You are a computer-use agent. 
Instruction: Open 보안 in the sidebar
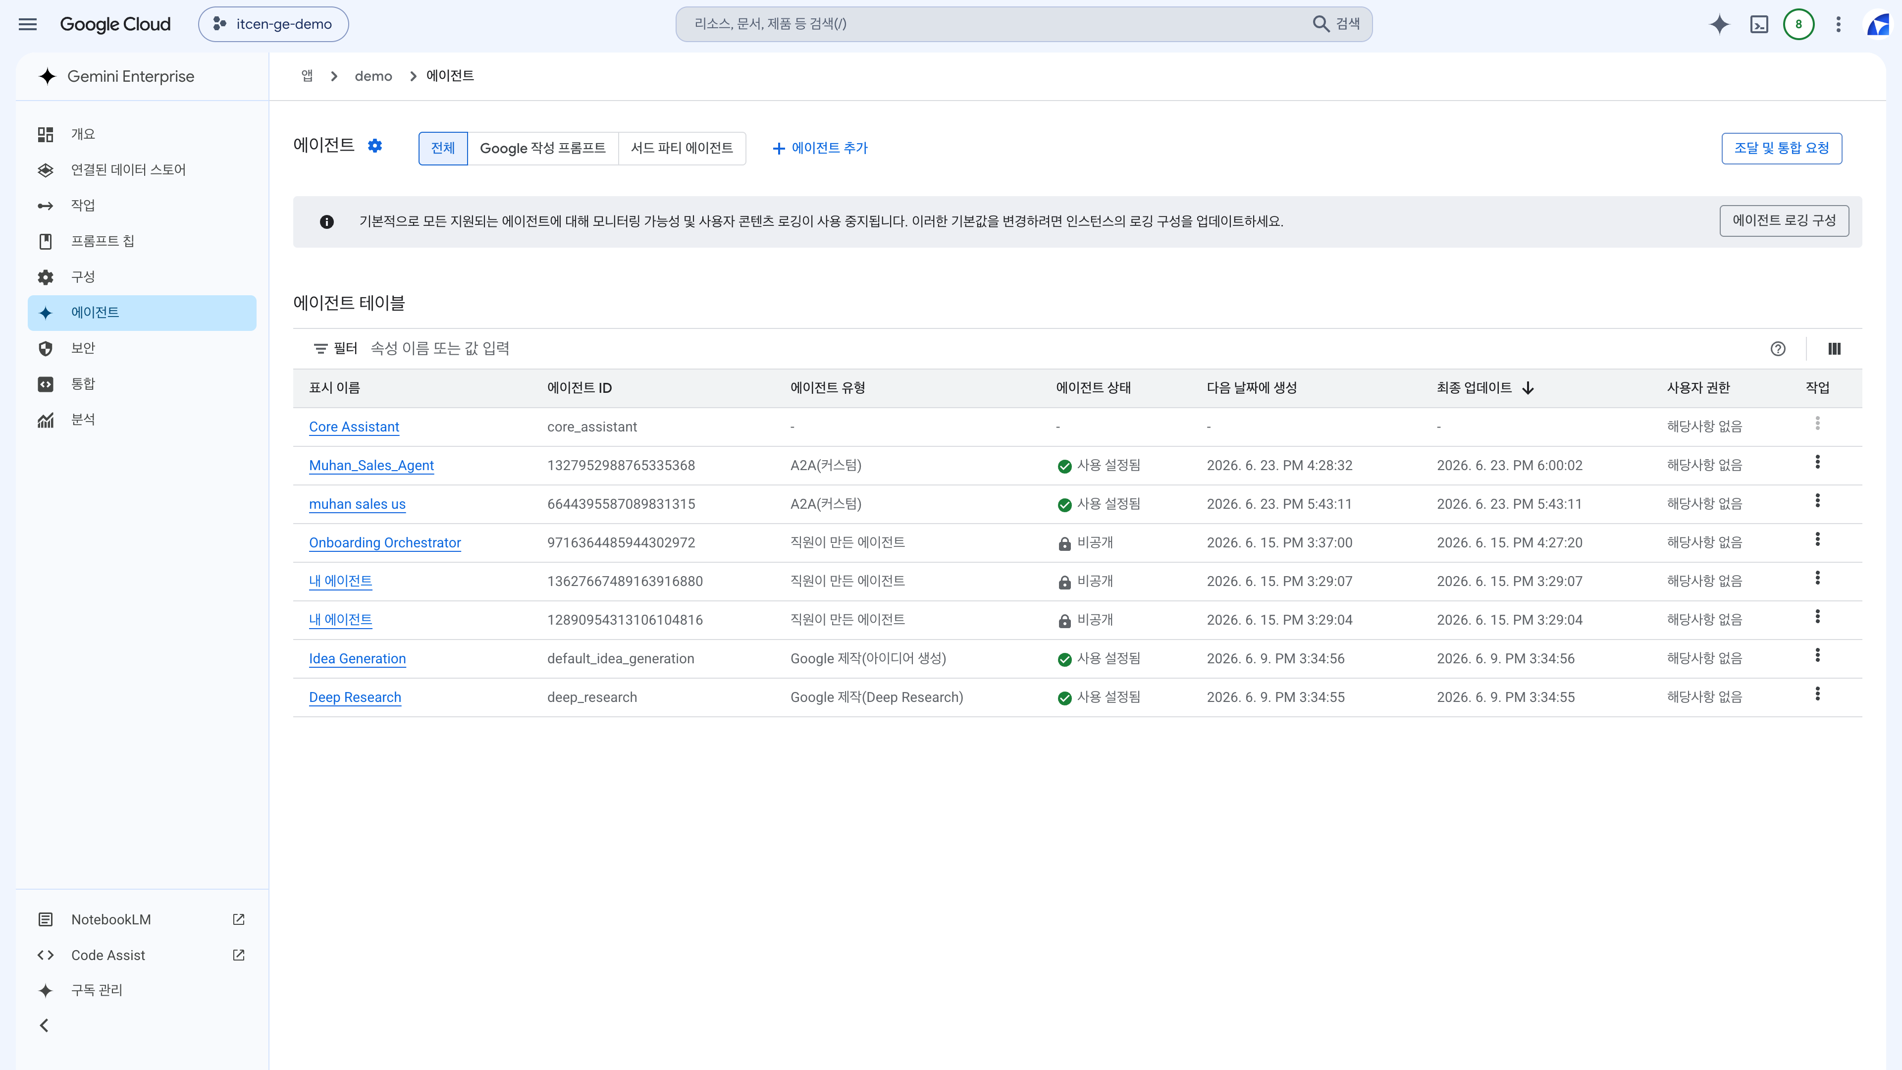coord(142,348)
